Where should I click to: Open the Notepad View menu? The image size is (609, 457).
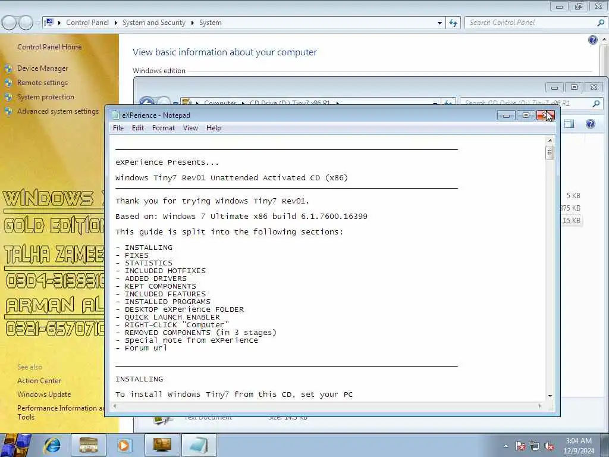coord(190,128)
